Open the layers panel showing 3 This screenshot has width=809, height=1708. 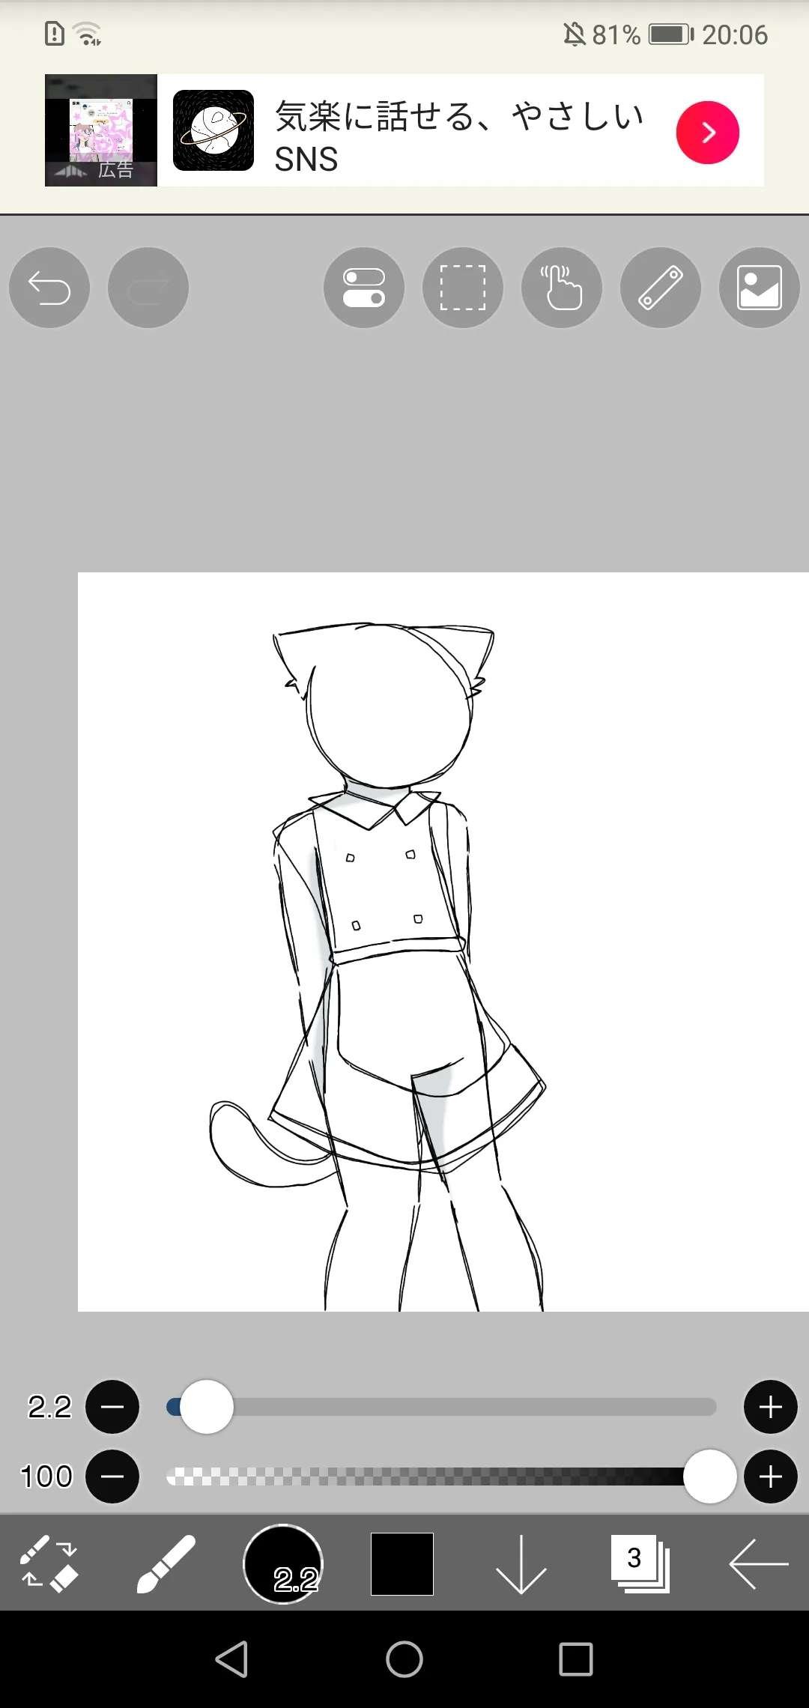[x=640, y=1563]
